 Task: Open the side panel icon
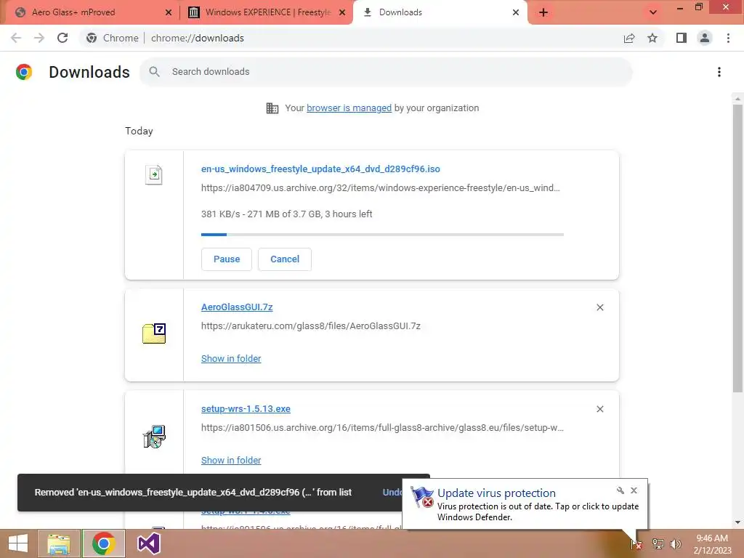coord(682,38)
